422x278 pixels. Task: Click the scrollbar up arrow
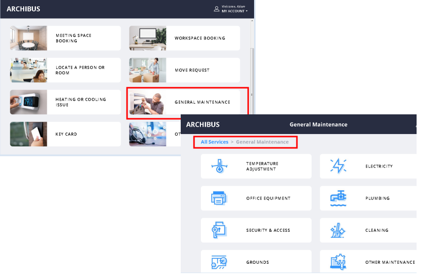tap(252, 21)
